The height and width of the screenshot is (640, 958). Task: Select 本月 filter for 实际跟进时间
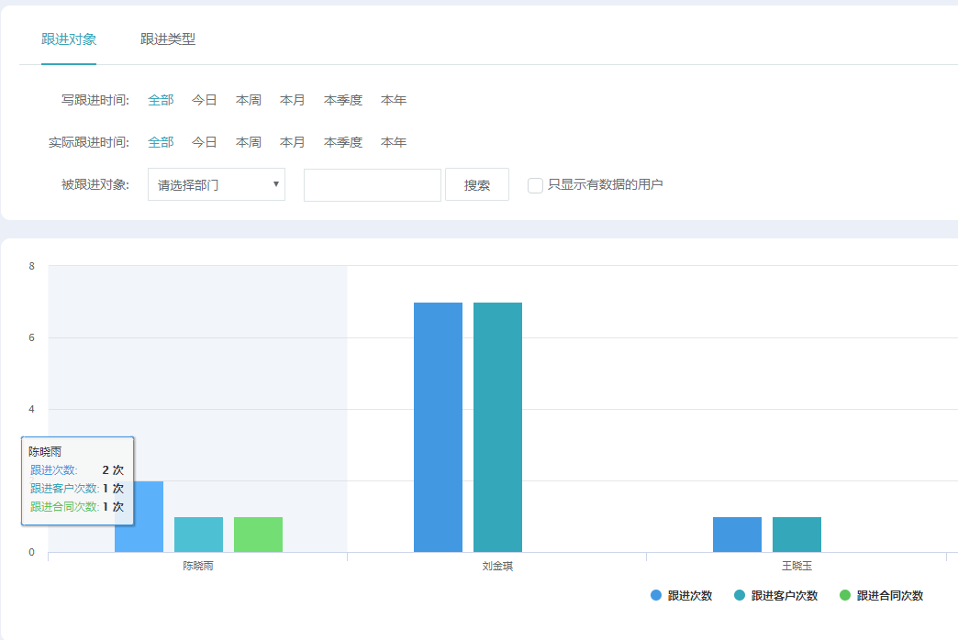click(x=292, y=142)
